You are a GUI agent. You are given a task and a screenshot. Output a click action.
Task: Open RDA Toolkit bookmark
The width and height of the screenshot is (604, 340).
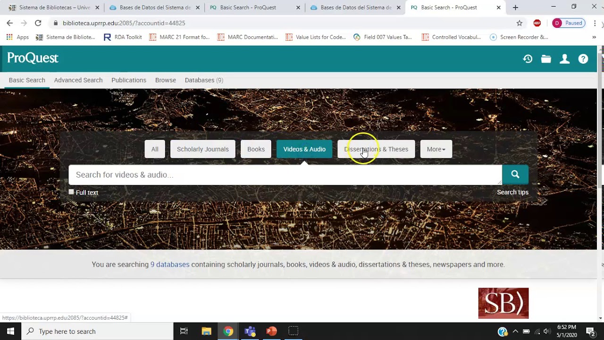123,37
